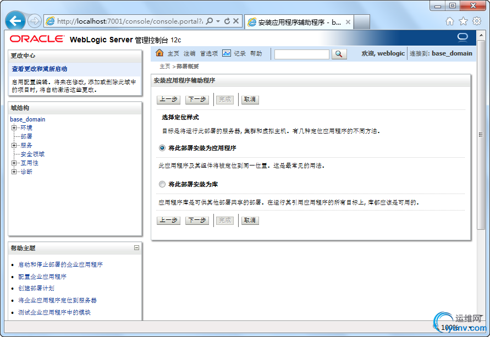Screen dimensions: 490x337
Task: Open help topic 将企业应用程序定位到服务器
Action: 58,301
